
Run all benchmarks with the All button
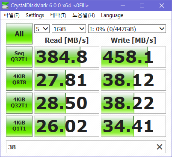point(19,34)
